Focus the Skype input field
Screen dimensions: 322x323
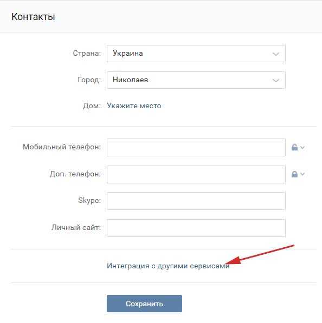point(196,201)
